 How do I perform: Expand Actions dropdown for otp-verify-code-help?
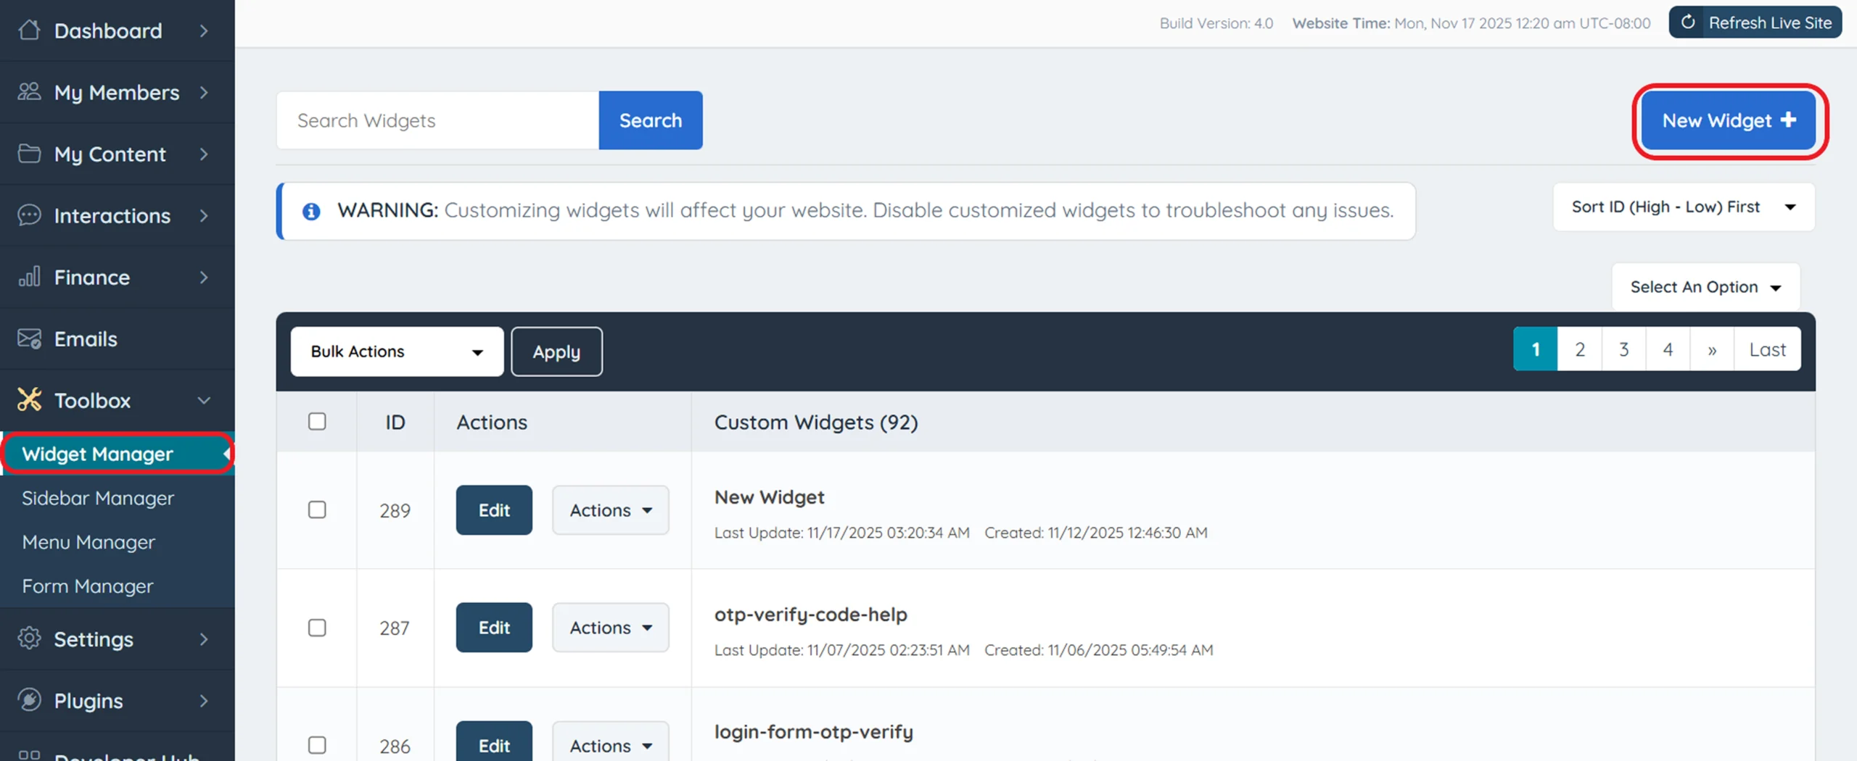click(x=610, y=628)
